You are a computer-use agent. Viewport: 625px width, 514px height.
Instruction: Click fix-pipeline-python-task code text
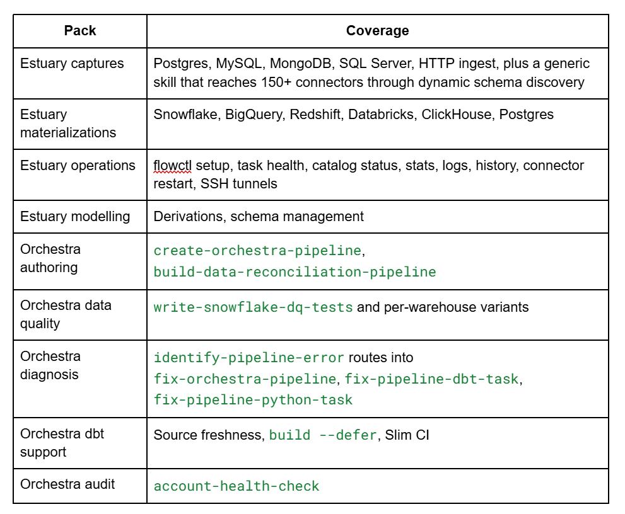tap(253, 400)
